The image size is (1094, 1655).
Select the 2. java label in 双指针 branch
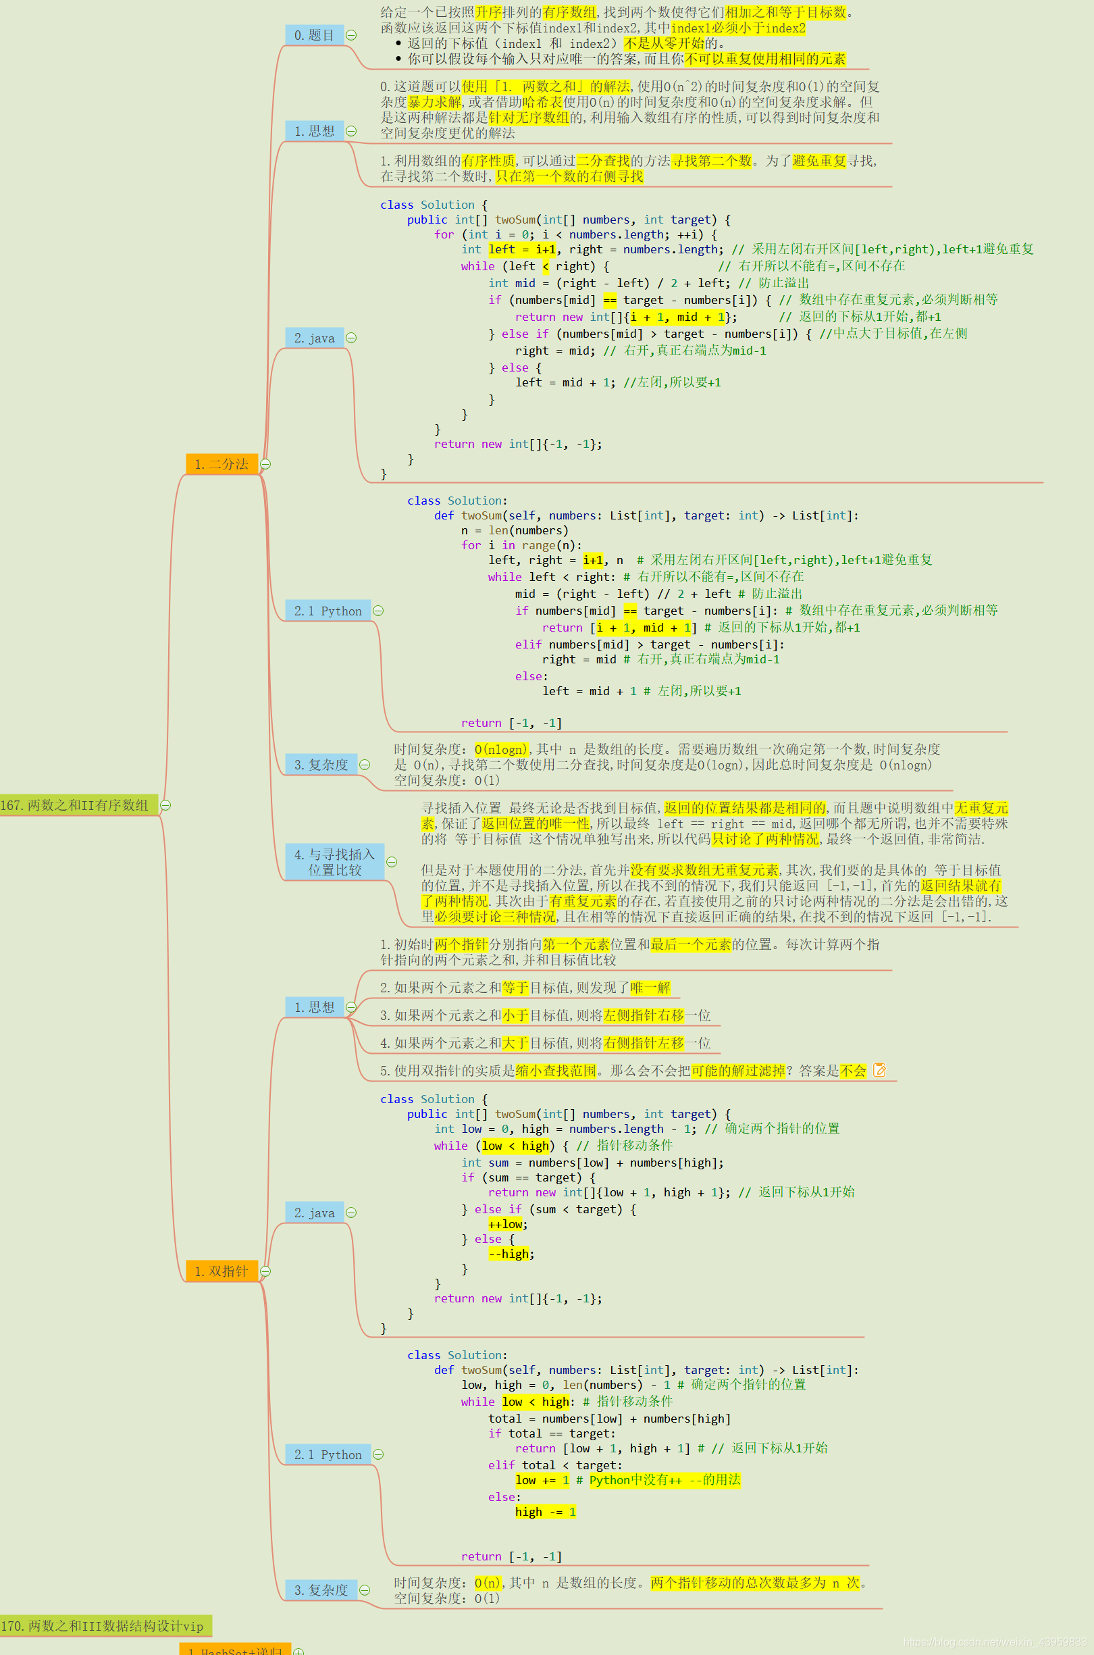(315, 1213)
